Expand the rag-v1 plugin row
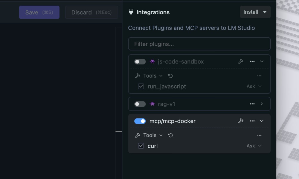This screenshot has height=179, width=299. (x=262, y=104)
